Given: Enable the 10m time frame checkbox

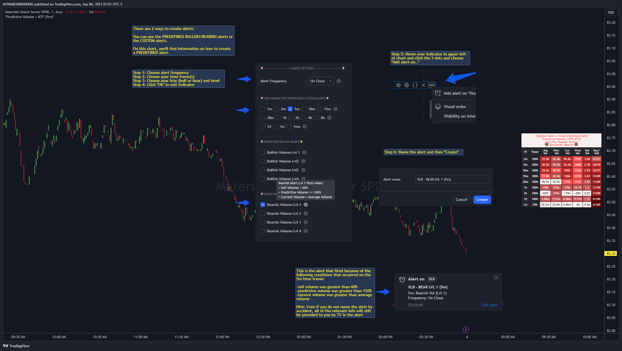Looking at the screenshot, I should [304, 109].
